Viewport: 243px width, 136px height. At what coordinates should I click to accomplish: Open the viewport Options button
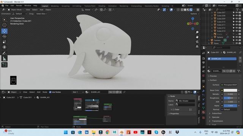click(x=195, y=14)
